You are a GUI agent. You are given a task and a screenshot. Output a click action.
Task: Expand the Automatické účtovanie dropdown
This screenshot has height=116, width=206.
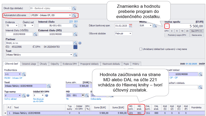tap(70, 15)
